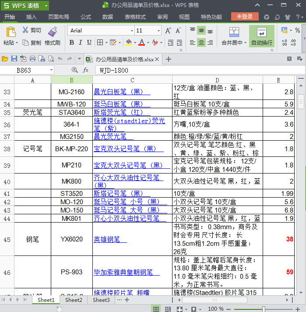Undo last action
The height and width of the screenshot is (312, 306).
[60, 59]
